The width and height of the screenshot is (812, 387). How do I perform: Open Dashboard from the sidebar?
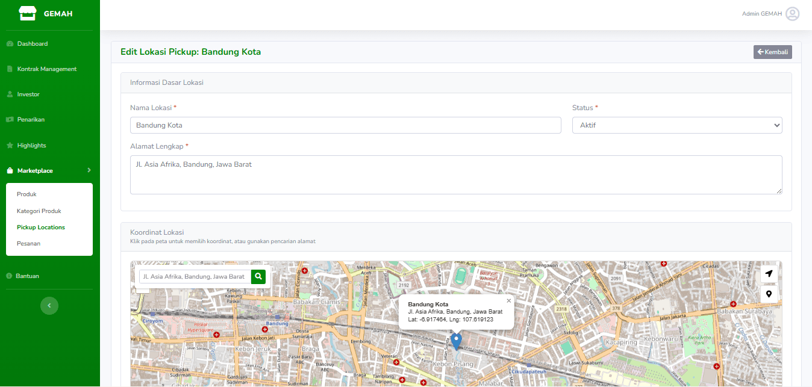pos(33,44)
